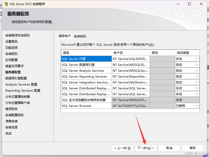Select Analysis Services 配置 in the sidebar
Image resolution: width=209 pixels, height=157 pixels.
[21, 84]
